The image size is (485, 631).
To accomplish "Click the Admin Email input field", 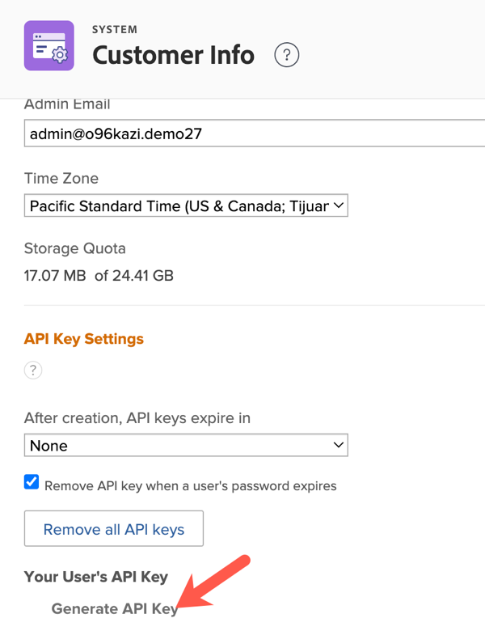I will (x=255, y=133).
